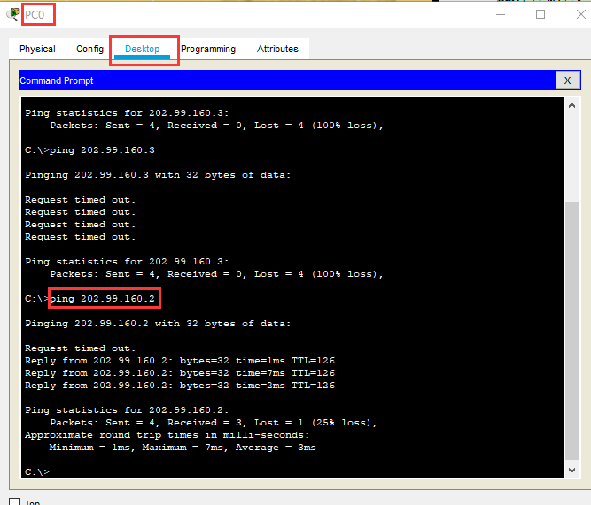
Task: Click the Packet Tracer icon in title bar
Action: (12, 14)
